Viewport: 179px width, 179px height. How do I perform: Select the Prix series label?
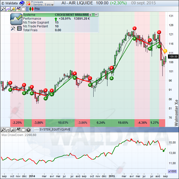(37, 9)
